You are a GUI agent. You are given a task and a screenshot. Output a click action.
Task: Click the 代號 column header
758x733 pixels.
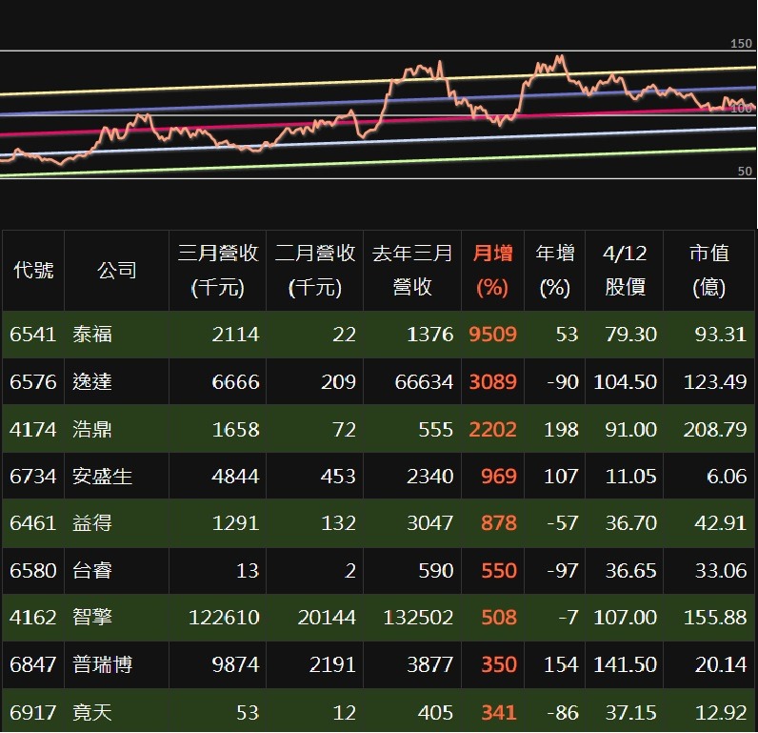[x=33, y=271]
